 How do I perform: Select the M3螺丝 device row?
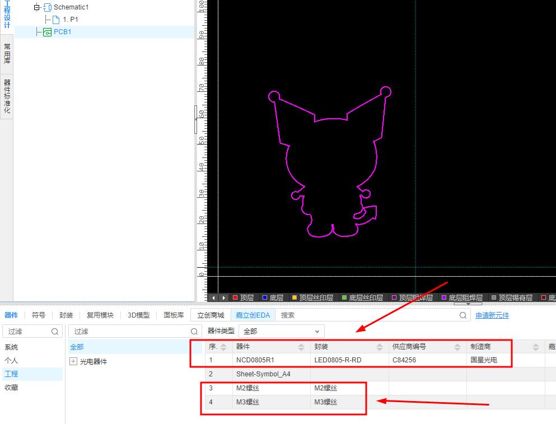click(380, 402)
